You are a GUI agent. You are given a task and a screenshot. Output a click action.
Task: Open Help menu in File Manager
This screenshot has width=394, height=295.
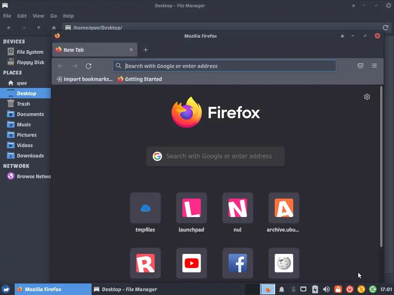click(68, 16)
